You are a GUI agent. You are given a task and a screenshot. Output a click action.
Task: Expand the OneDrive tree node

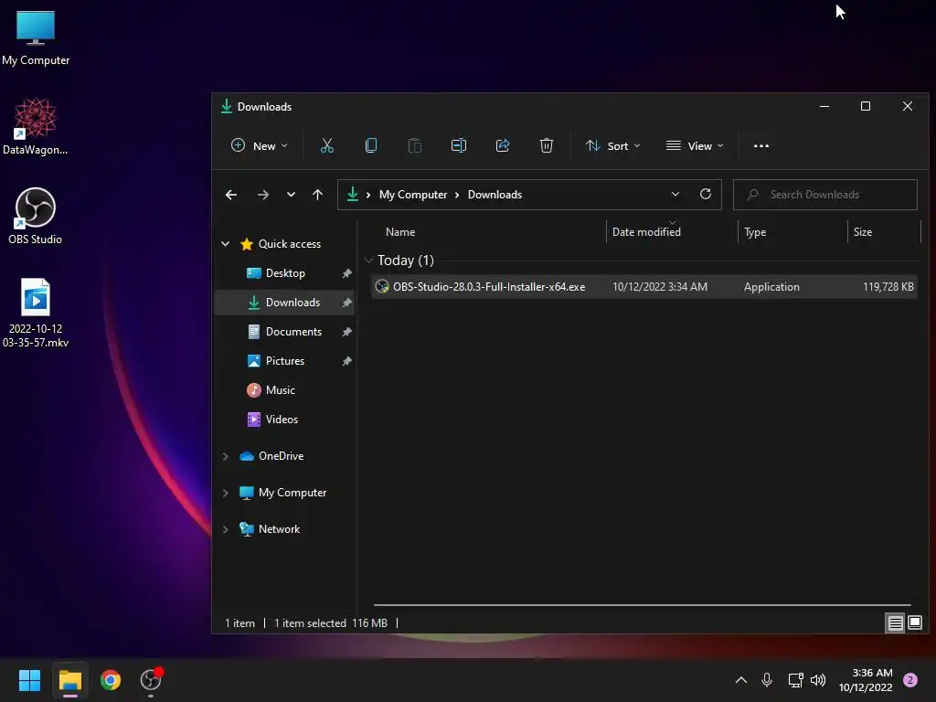point(225,456)
